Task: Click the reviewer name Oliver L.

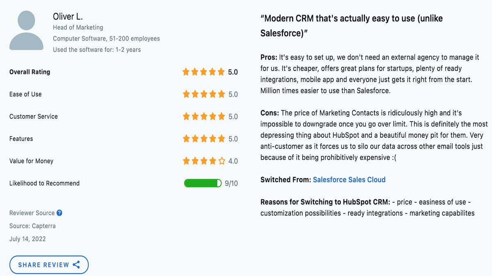Action: tap(68, 17)
